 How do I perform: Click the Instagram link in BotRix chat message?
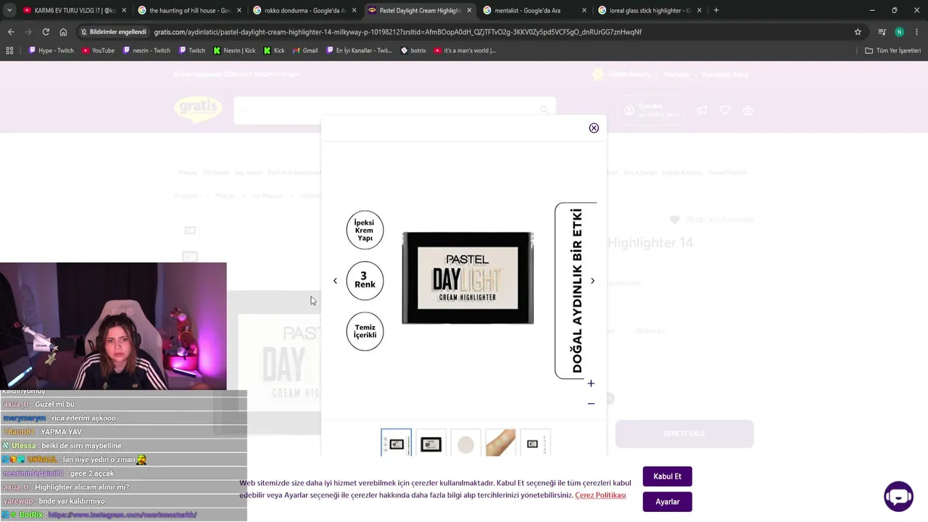point(123,515)
